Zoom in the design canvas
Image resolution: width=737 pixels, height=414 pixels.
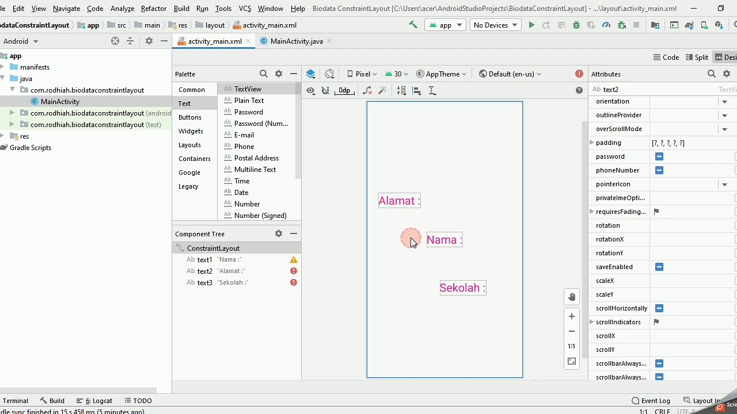572,316
